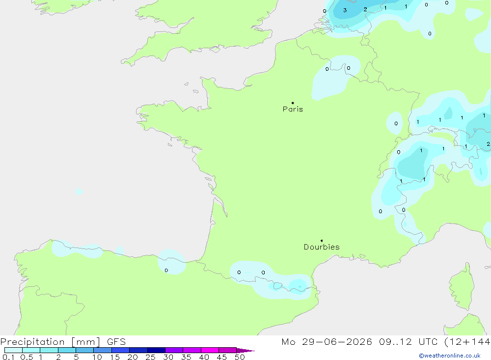Click the legend value label 25
Screen dimensions: 491x360
pyautogui.click(x=150, y=357)
